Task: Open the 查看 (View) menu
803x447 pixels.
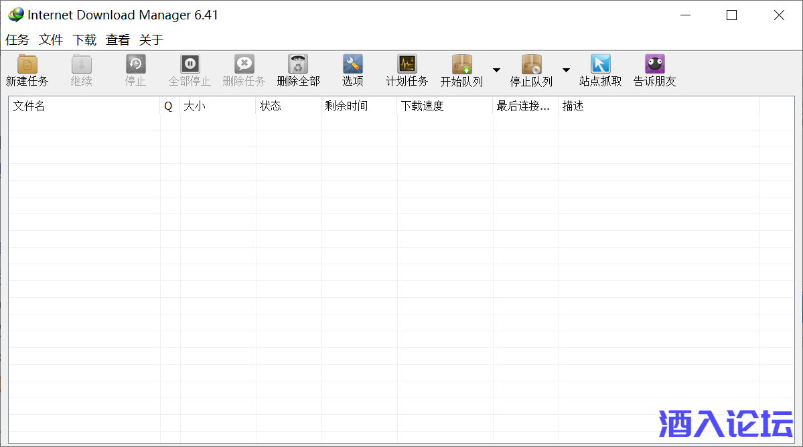Action: pos(118,40)
